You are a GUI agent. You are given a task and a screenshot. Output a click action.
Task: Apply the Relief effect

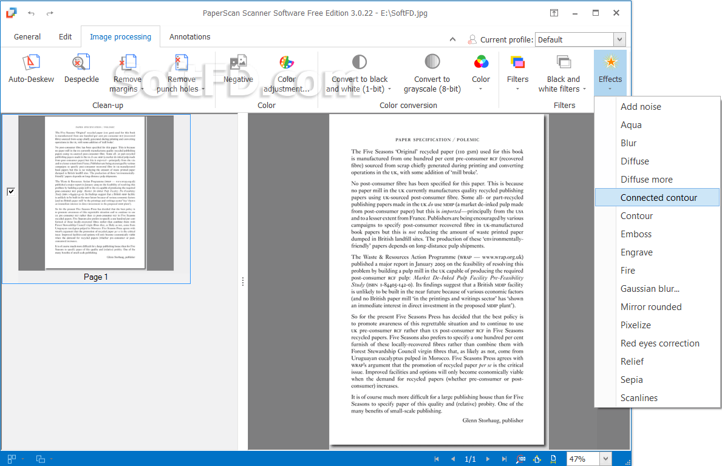tap(658, 362)
